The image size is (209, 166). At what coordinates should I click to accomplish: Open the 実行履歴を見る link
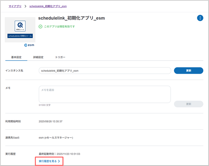pyautogui.click(x=47, y=161)
